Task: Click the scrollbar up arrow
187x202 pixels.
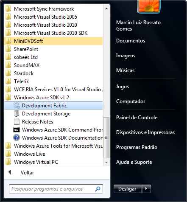Action: 106,8
